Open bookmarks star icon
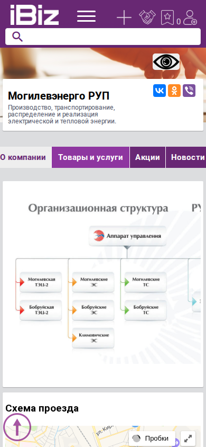Viewport: 206px width, 447px height. pos(167,17)
